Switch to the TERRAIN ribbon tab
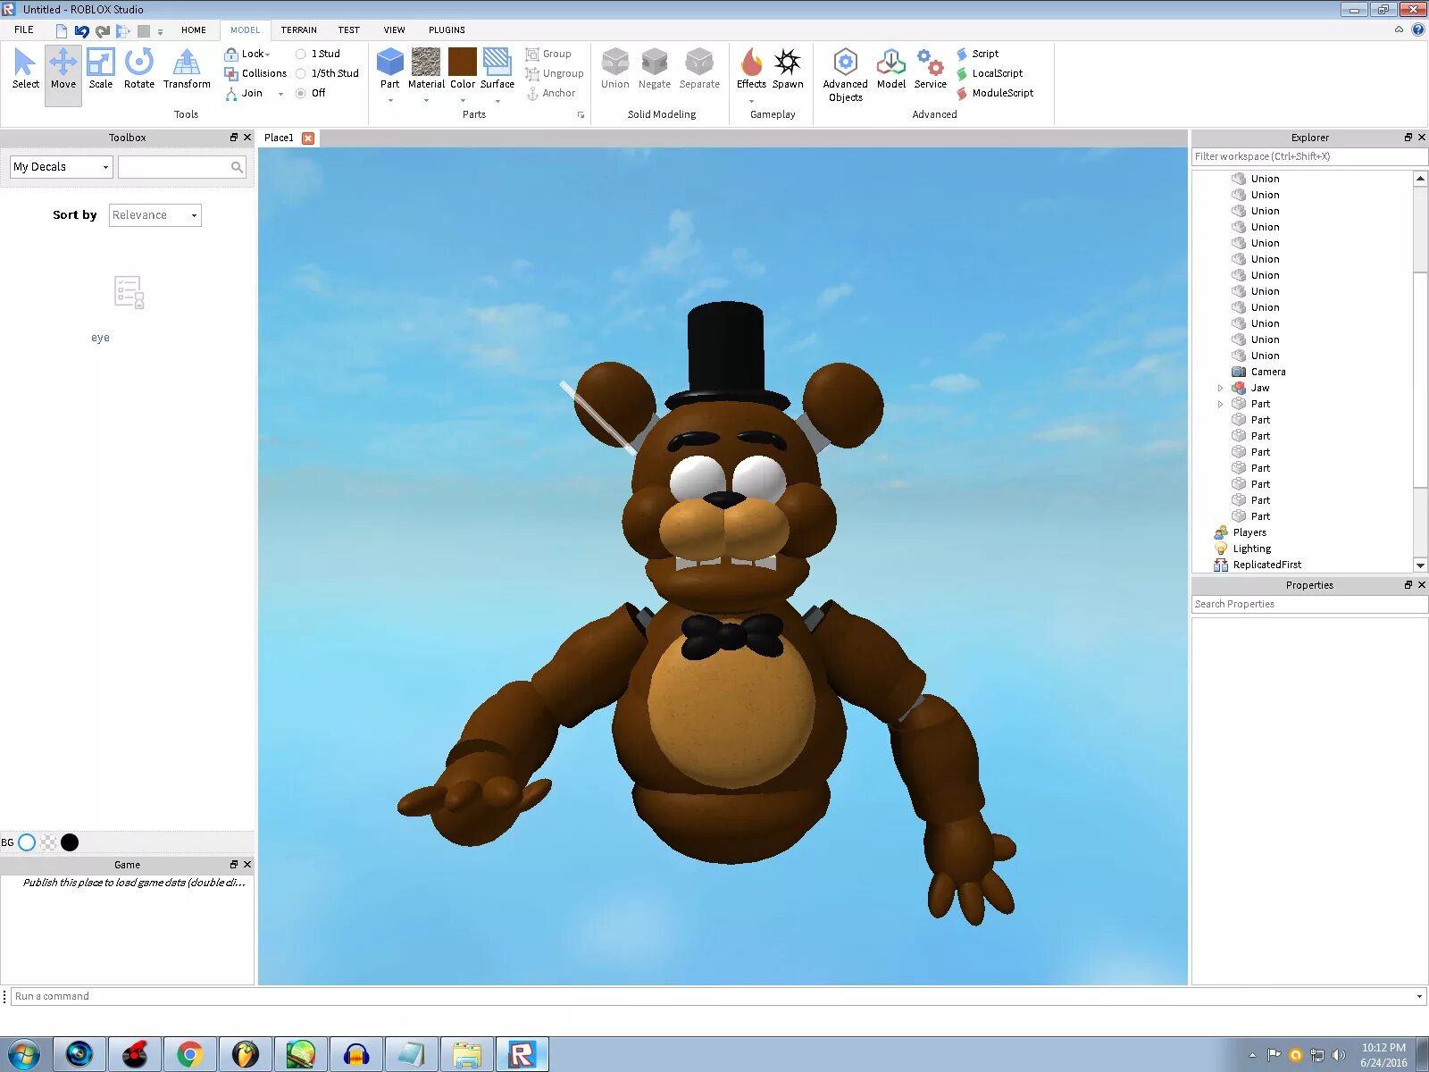This screenshot has height=1072, width=1429. tap(298, 29)
